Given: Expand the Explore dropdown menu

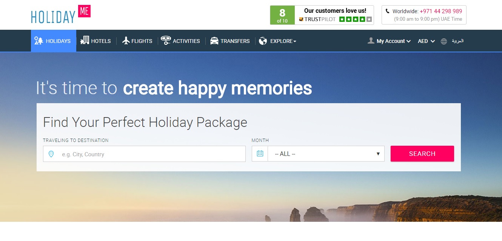Looking at the screenshot, I should point(283,41).
